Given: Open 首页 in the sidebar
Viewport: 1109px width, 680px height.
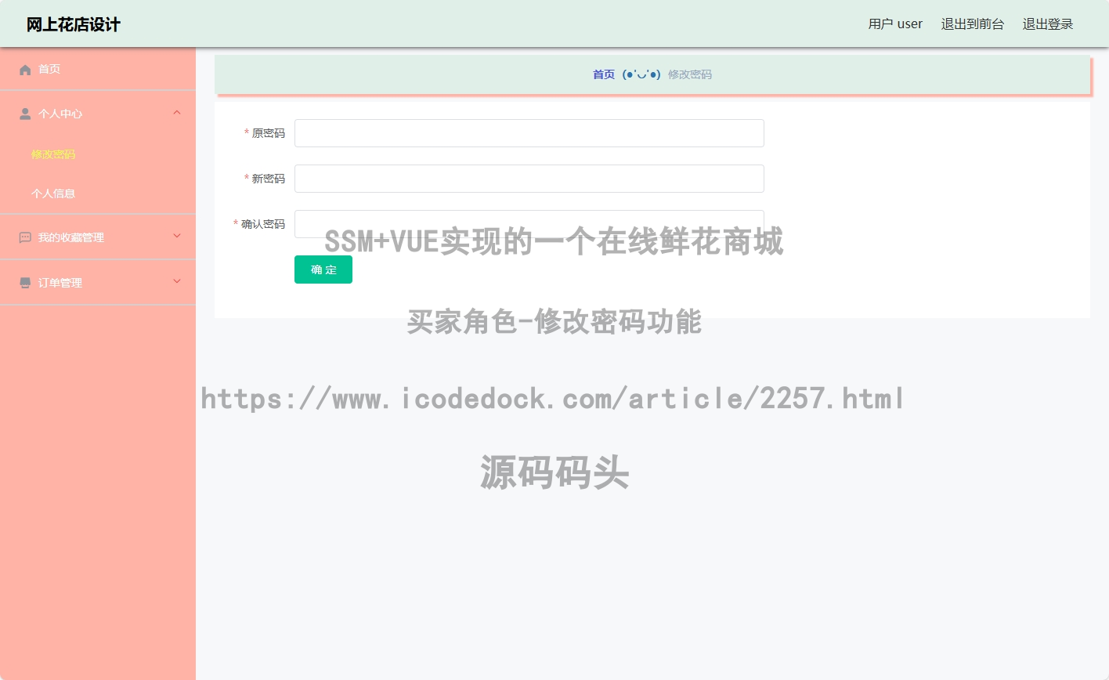Looking at the screenshot, I should click(49, 69).
